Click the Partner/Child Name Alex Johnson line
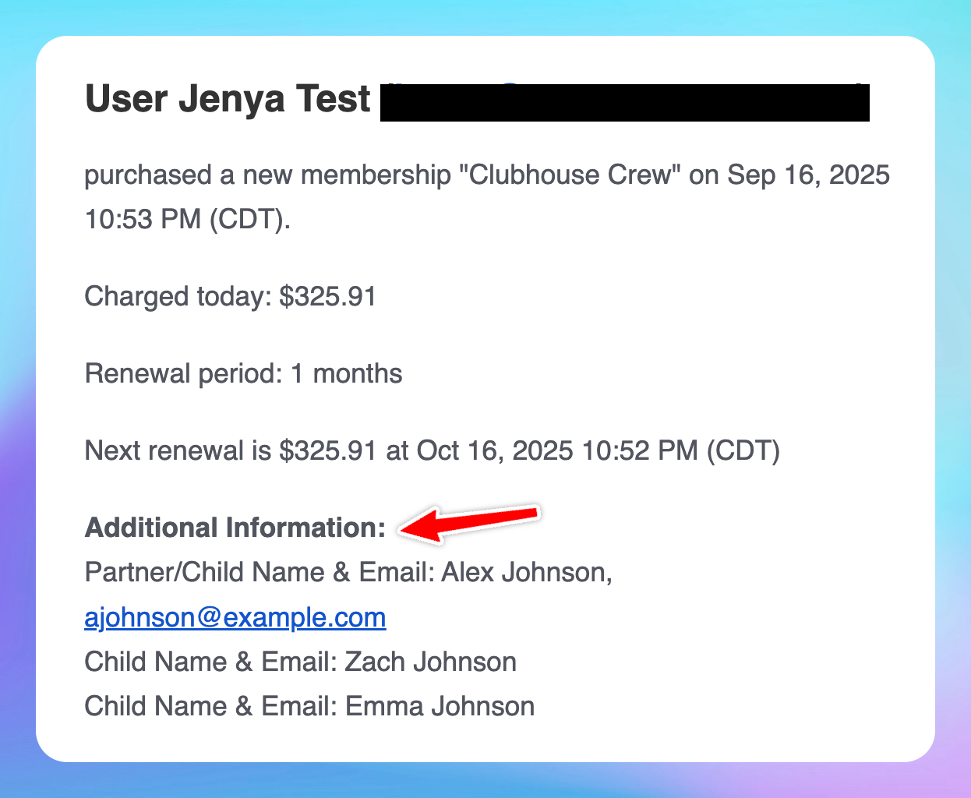This screenshot has width=971, height=798. 348,573
